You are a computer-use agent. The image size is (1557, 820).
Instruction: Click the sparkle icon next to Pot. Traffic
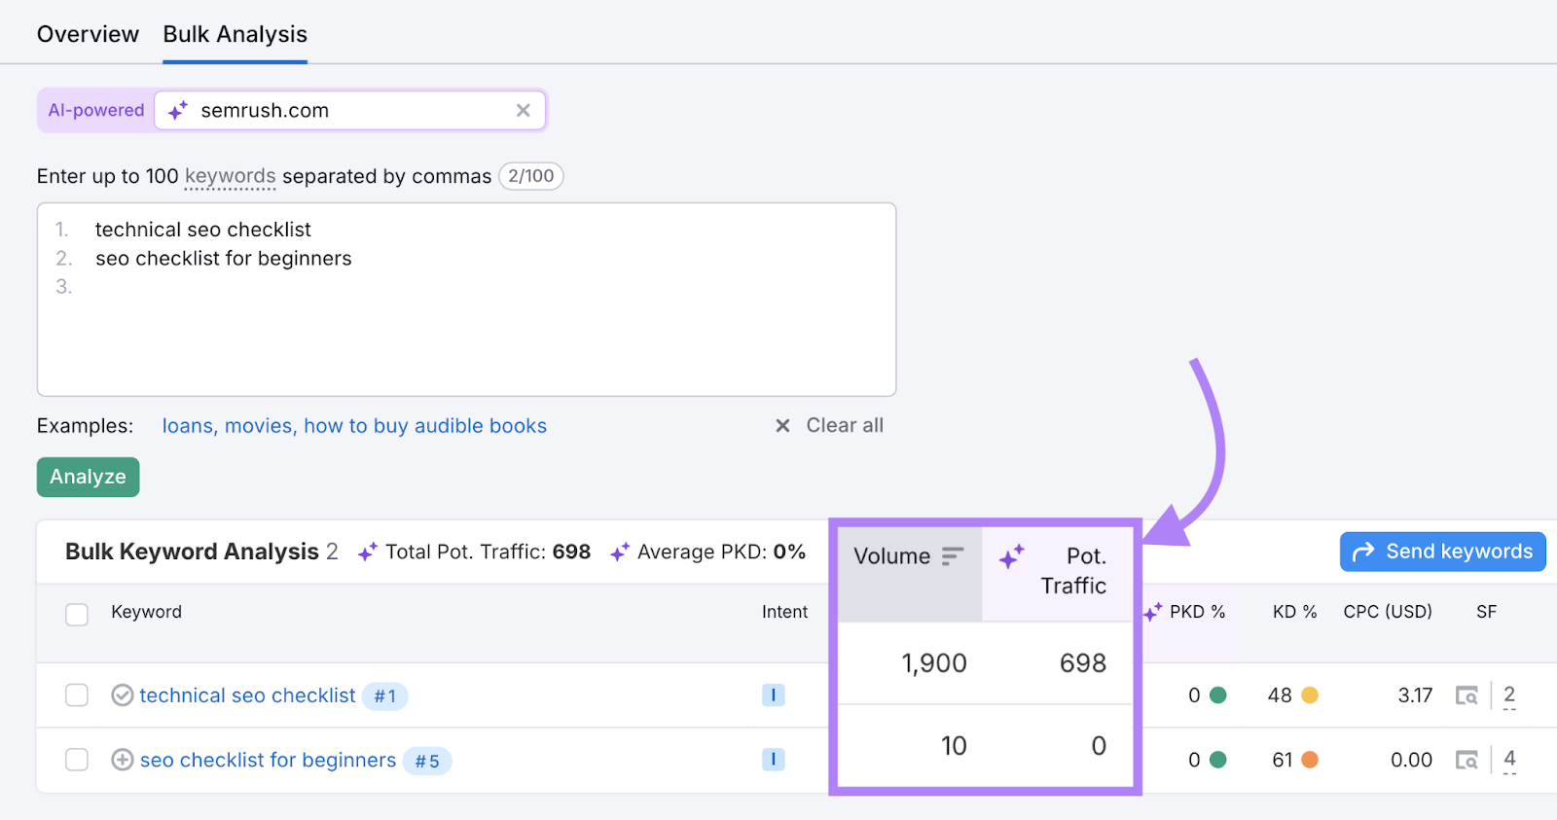(x=1012, y=556)
